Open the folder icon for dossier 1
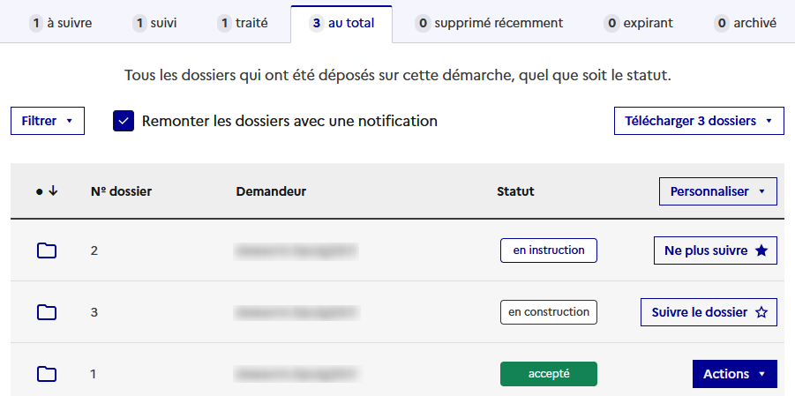The height and width of the screenshot is (396, 795). pyautogui.click(x=47, y=374)
